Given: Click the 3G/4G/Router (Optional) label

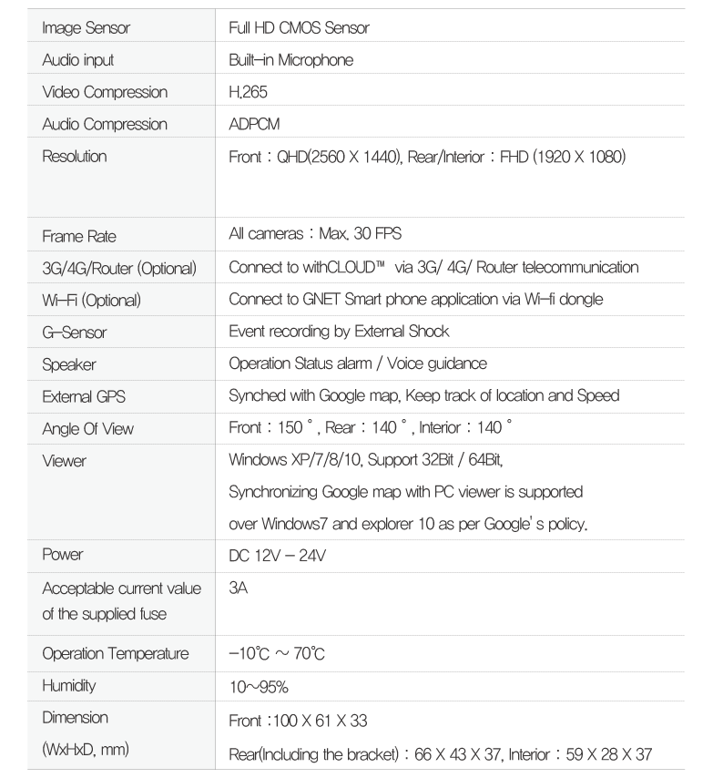Looking at the screenshot, I should pyautogui.click(x=112, y=266).
